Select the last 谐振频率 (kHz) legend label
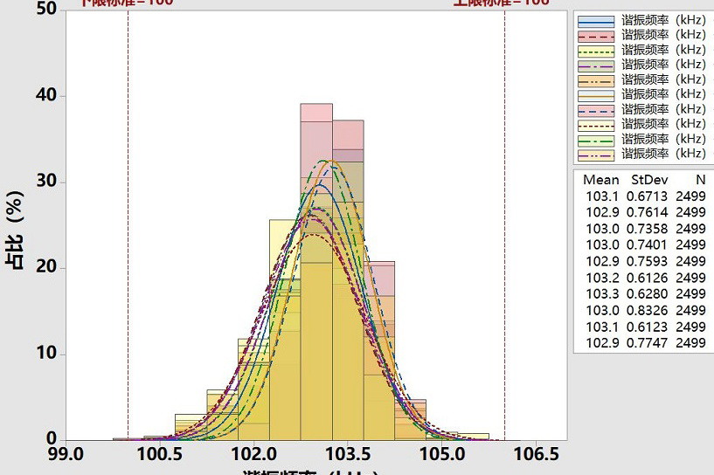The width and height of the screenshot is (714, 475). tap(663, 154)
